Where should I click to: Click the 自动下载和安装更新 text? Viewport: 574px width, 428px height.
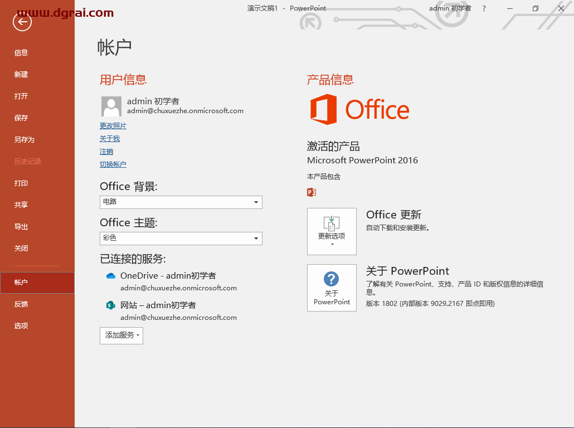(398, 228)
